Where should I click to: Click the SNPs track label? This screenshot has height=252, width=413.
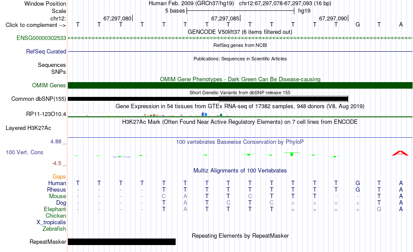pos(59,72)
